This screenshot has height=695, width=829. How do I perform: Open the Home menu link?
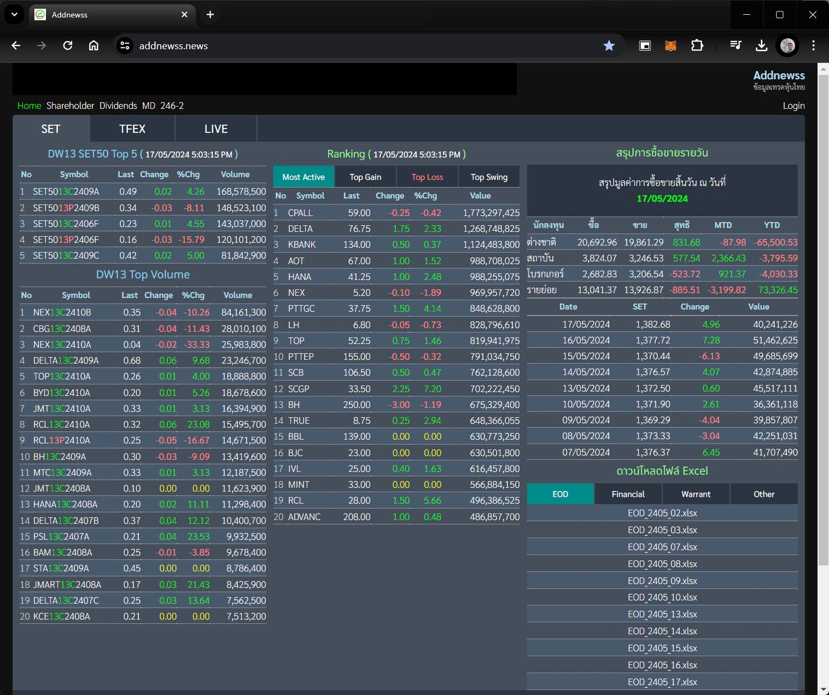29,106
